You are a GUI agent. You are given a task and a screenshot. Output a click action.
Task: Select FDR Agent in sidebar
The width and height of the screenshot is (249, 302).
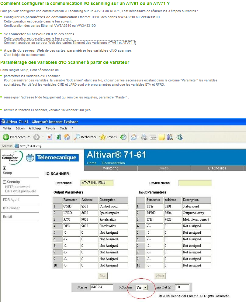[11, 200]
